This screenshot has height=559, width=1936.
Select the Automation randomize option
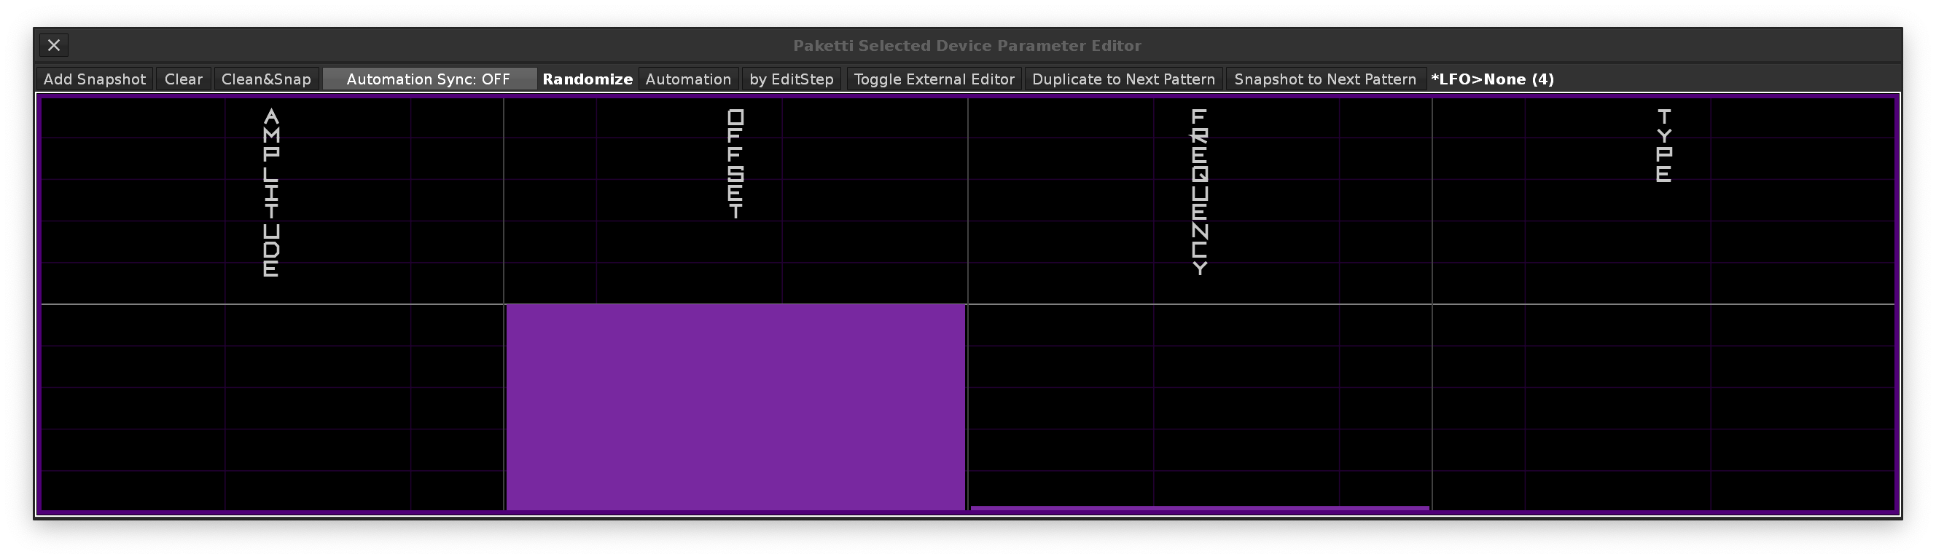pos(687,79)
